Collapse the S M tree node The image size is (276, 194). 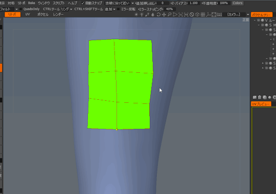pyautogui.click(x=259, y=25)
